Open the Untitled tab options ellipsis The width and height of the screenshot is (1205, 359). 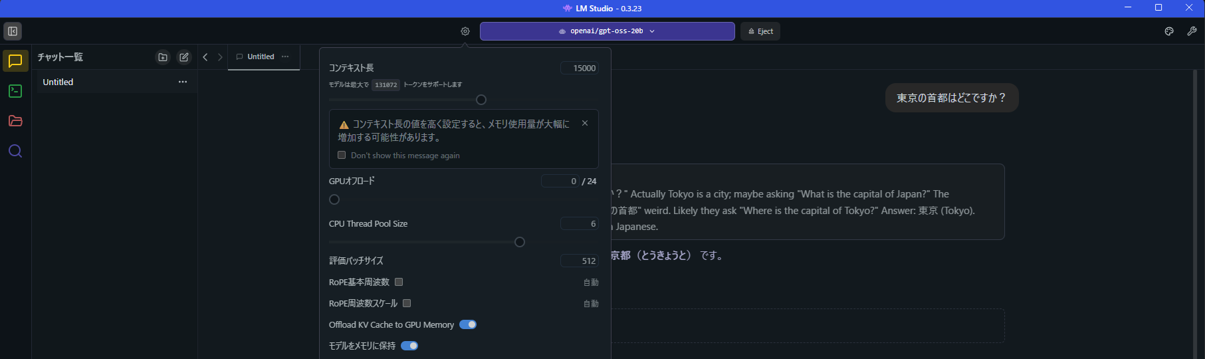coord(285,57)
